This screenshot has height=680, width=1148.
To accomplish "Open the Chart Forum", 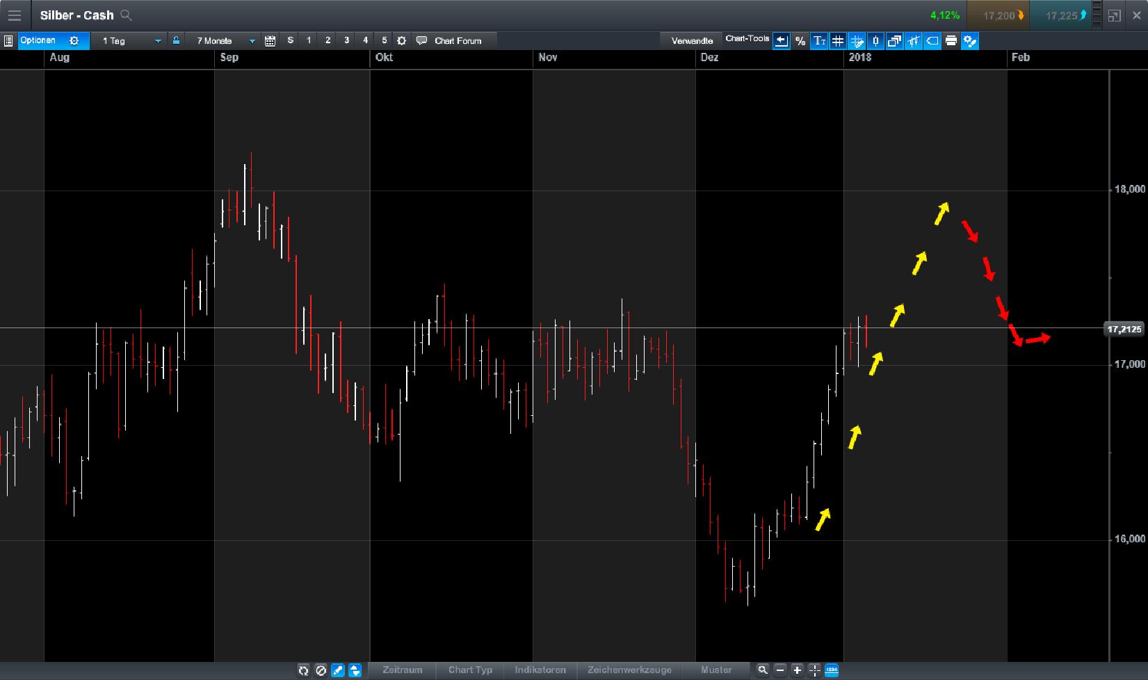I will pyautogui.click(x=453, y=40).
